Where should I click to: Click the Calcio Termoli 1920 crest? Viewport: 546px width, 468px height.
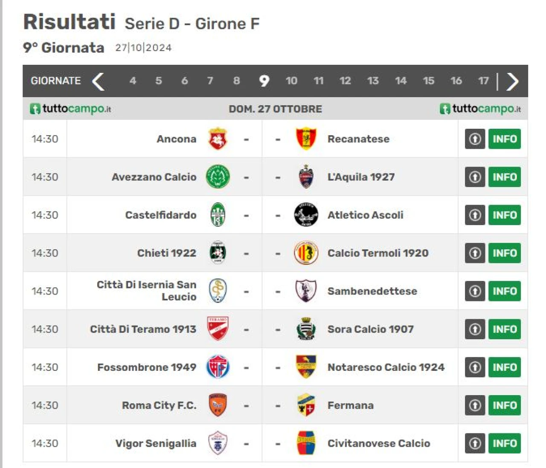[x=306, y=253]
